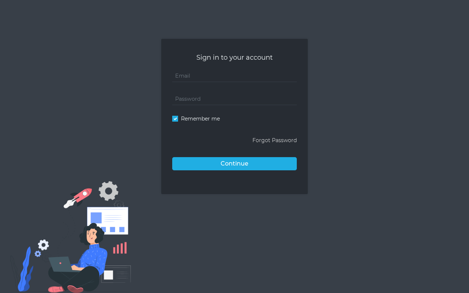This screenshot has width=469, height=293.
Task: Click the small white square beside the woman
Action: coord(108,275)
